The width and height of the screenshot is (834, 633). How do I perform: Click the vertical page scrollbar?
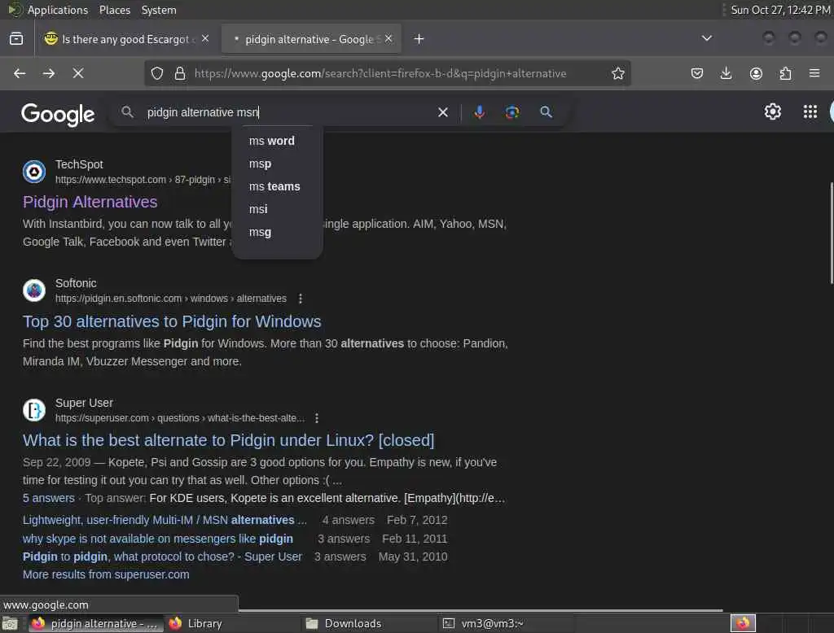[x=831, y=233]
